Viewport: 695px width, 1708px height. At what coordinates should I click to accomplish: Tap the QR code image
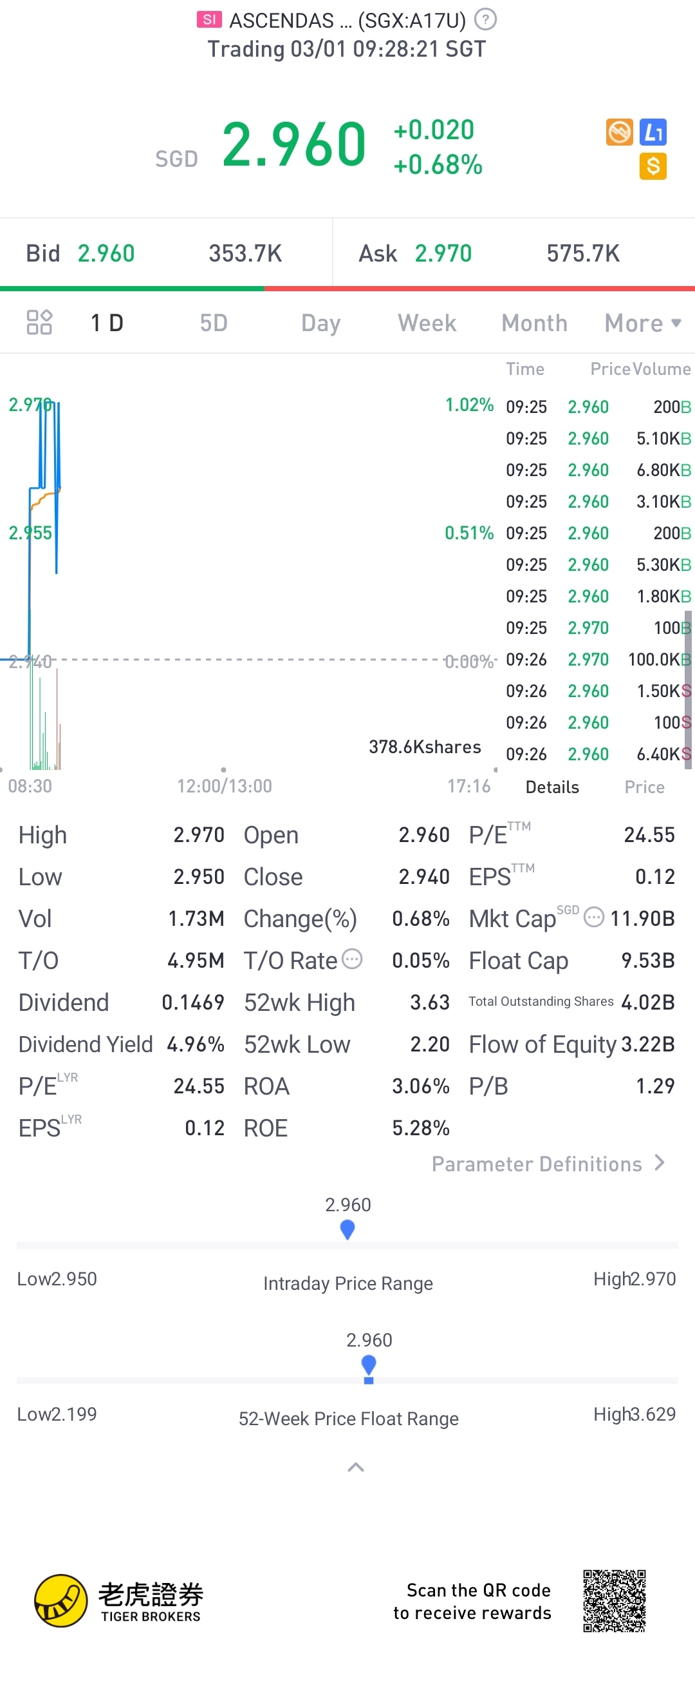coord(614,1601)
